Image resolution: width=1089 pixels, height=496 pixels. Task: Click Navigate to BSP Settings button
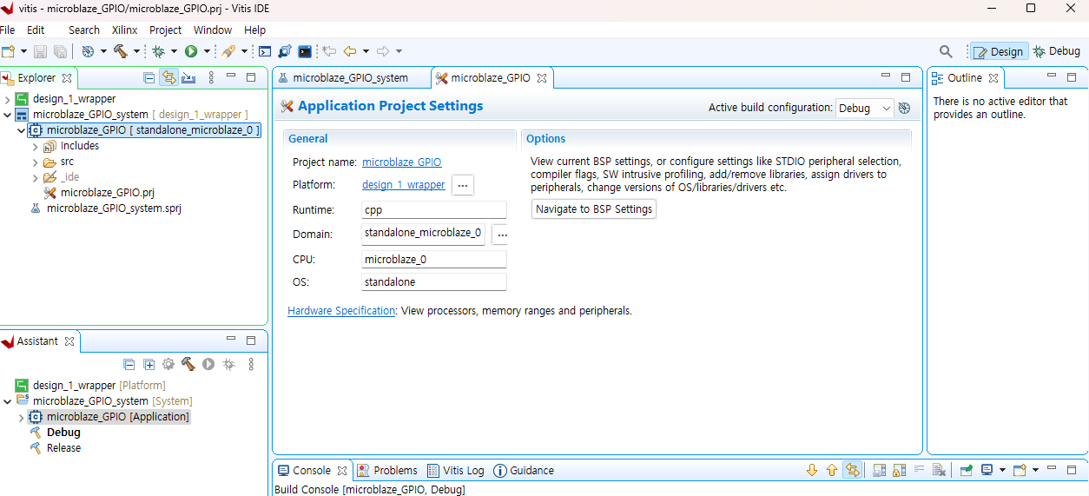pyautogui.click(x=594, y=208)
